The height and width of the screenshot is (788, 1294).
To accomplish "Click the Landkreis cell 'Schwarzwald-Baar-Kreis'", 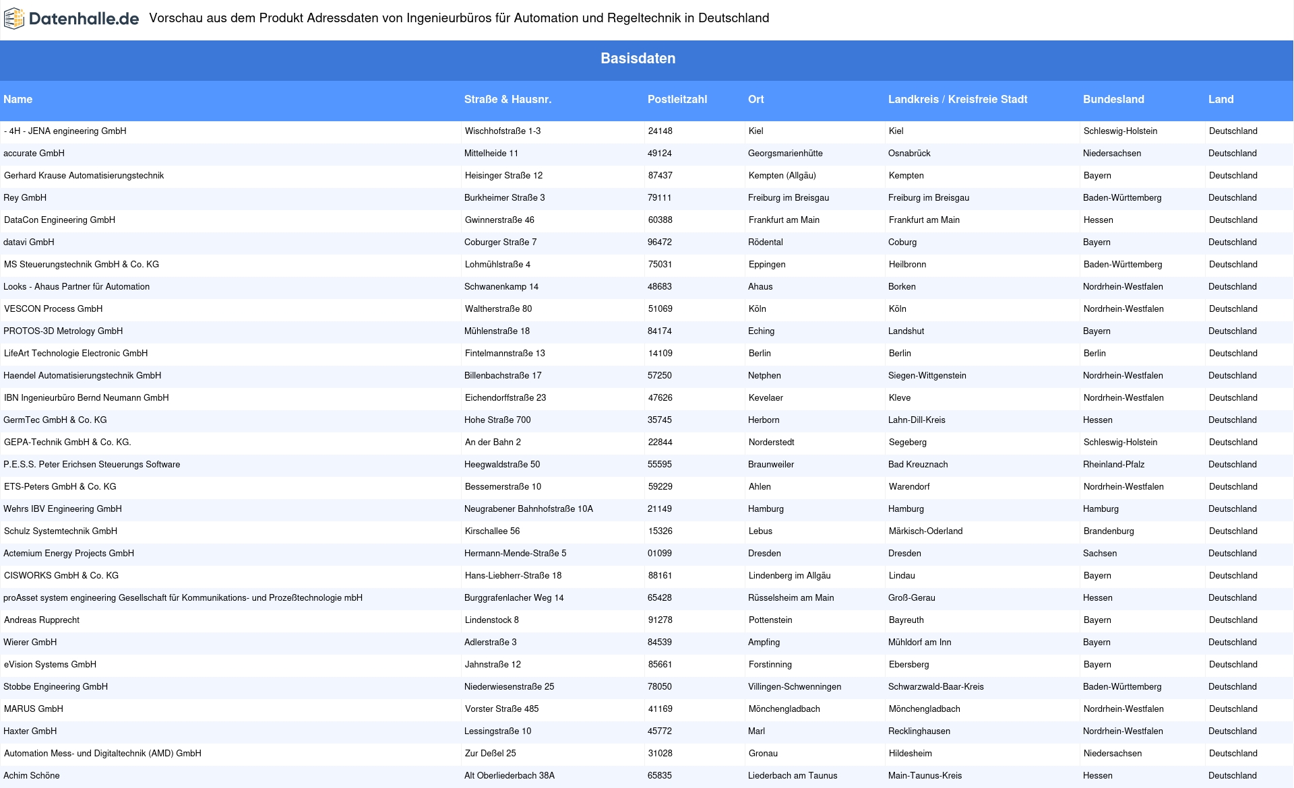I will (x=936, y=687).
